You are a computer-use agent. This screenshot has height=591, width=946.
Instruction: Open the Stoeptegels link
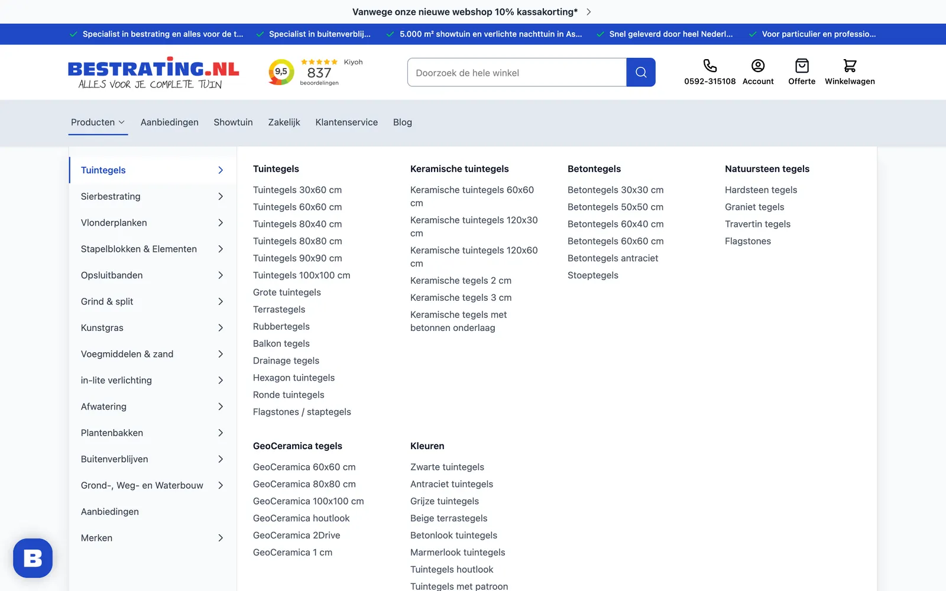593,275
